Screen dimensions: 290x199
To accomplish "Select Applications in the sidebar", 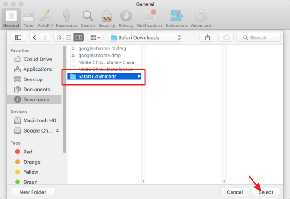I will click(35, 69).
